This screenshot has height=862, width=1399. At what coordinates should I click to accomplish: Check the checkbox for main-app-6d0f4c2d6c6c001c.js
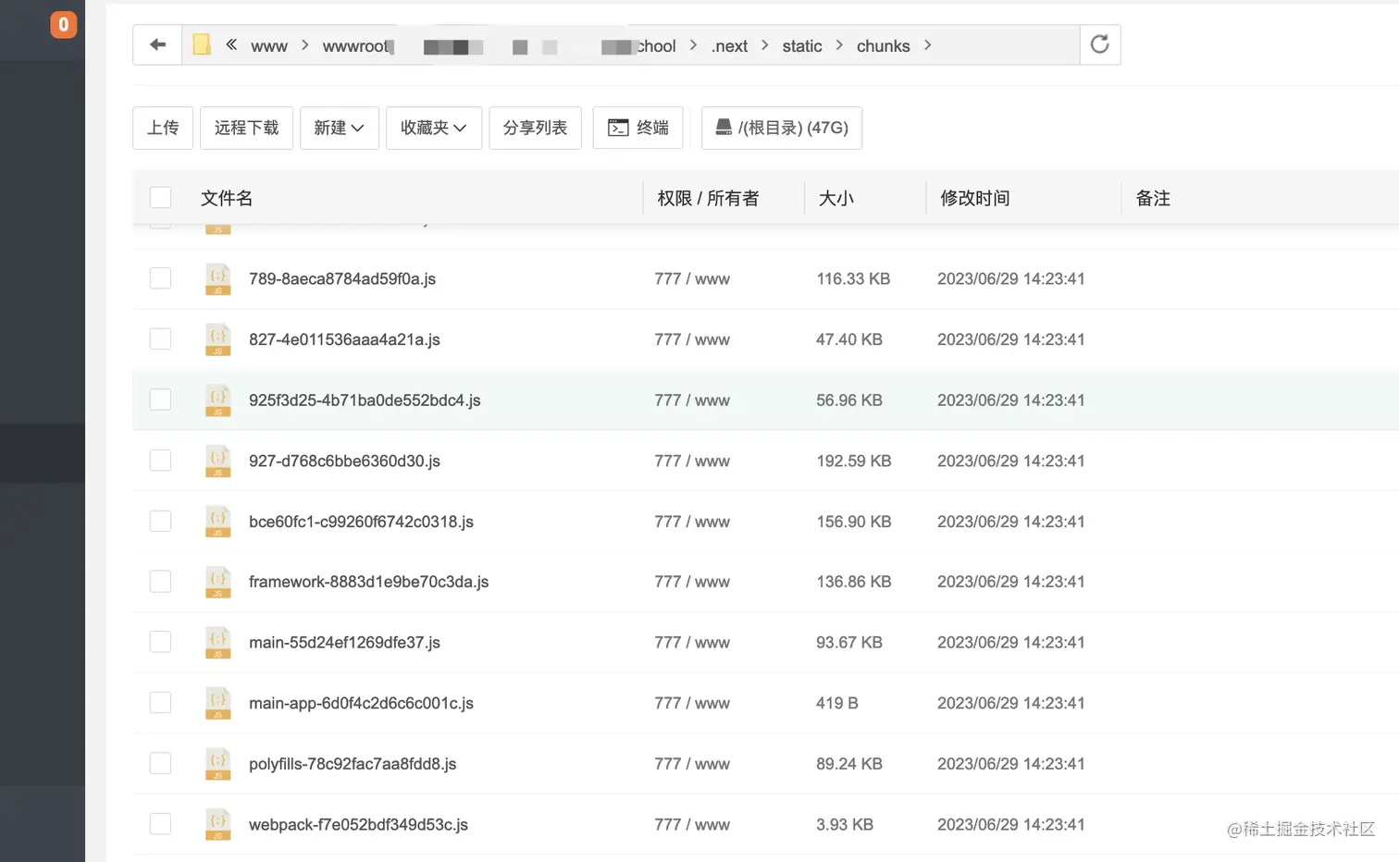coord(160,702)
